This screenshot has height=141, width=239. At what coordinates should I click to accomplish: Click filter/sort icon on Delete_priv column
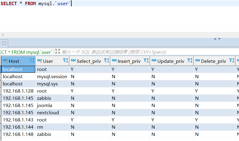point(231,61)
